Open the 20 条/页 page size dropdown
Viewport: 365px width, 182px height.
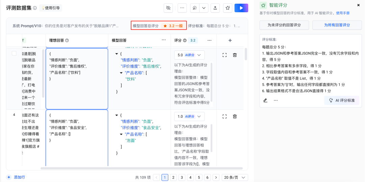click(x=235, y=178)
